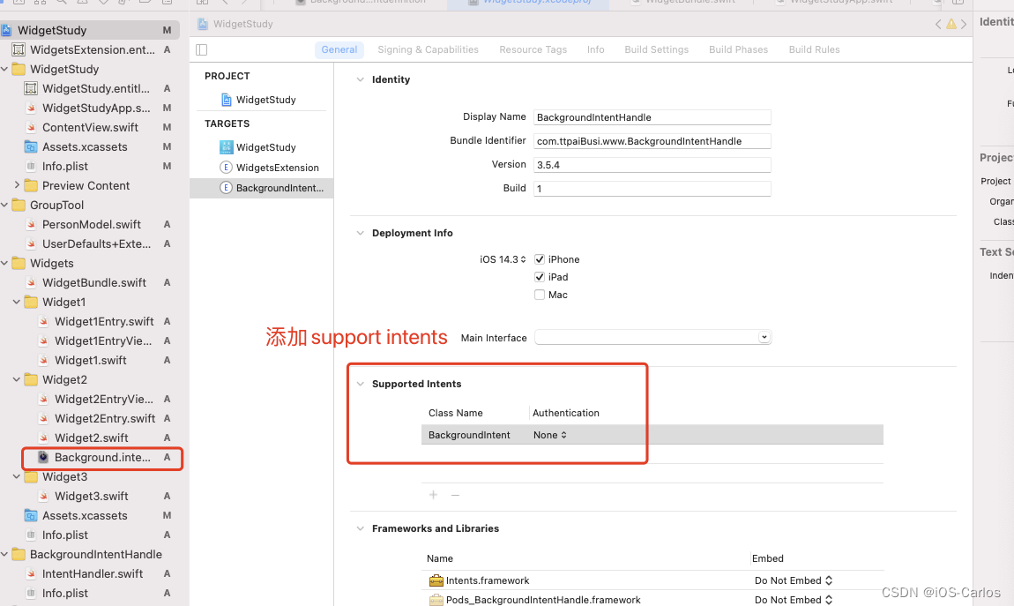Click the warning triangle issue icon
The height and width of the screenshot is (606, 1014).
(x=951, y=24)
